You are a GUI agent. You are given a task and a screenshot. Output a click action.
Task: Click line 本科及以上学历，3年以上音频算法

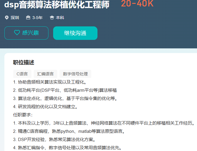104,123
